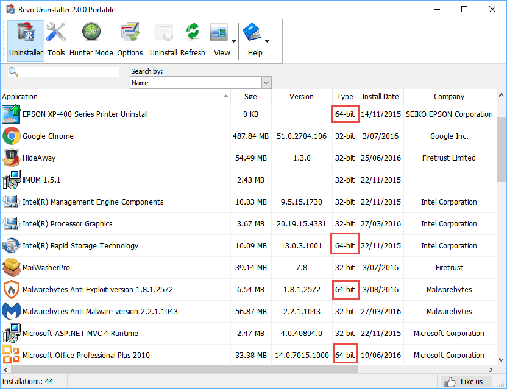Open the Help book icon
The image size is (507, 389).
(252, 32)
